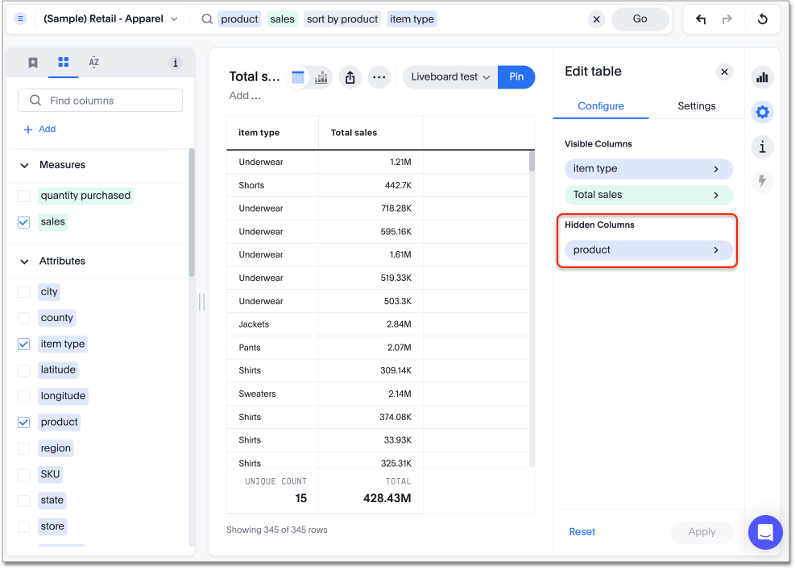Click the chart view icon beside the title
Screen dimensions: 795x569
point(321,77)
